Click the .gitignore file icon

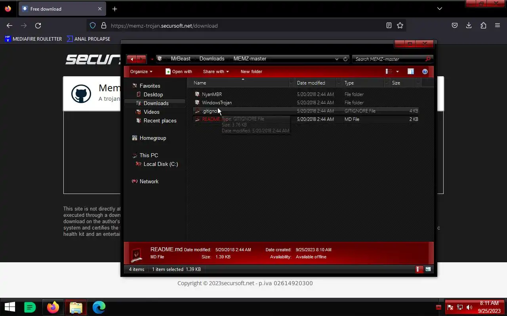[x=197, y=111]
